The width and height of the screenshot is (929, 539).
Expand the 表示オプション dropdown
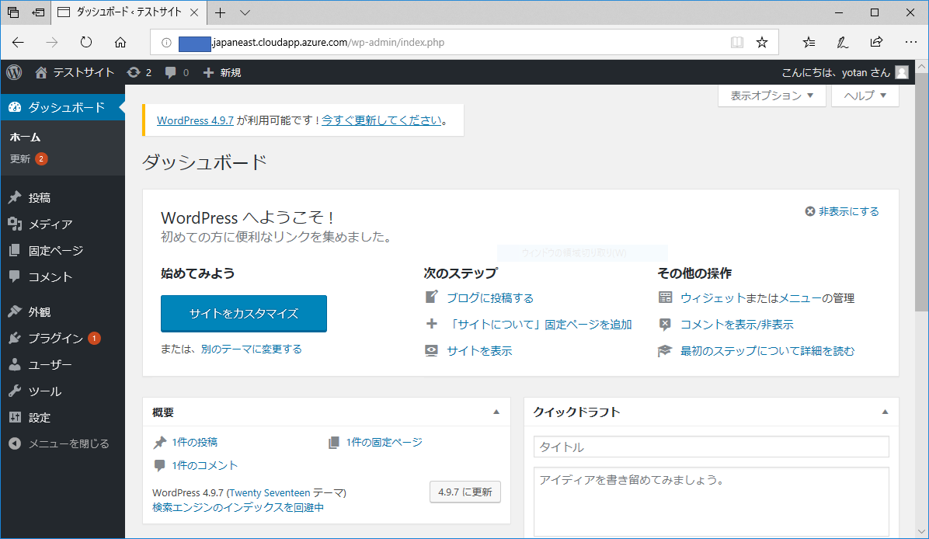(x=771, y=96)
